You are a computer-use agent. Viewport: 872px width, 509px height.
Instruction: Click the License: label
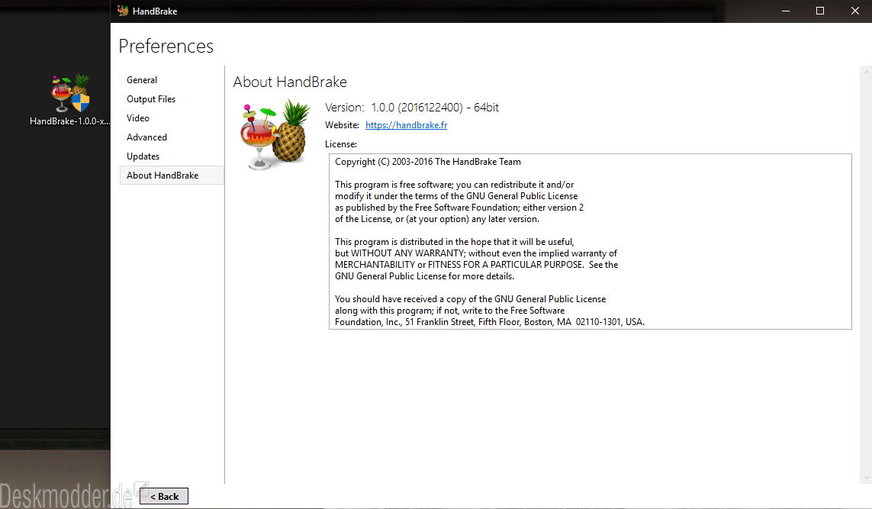pos(341,144)
